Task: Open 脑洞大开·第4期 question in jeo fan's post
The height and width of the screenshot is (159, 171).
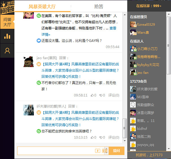Action: point(80,70)
